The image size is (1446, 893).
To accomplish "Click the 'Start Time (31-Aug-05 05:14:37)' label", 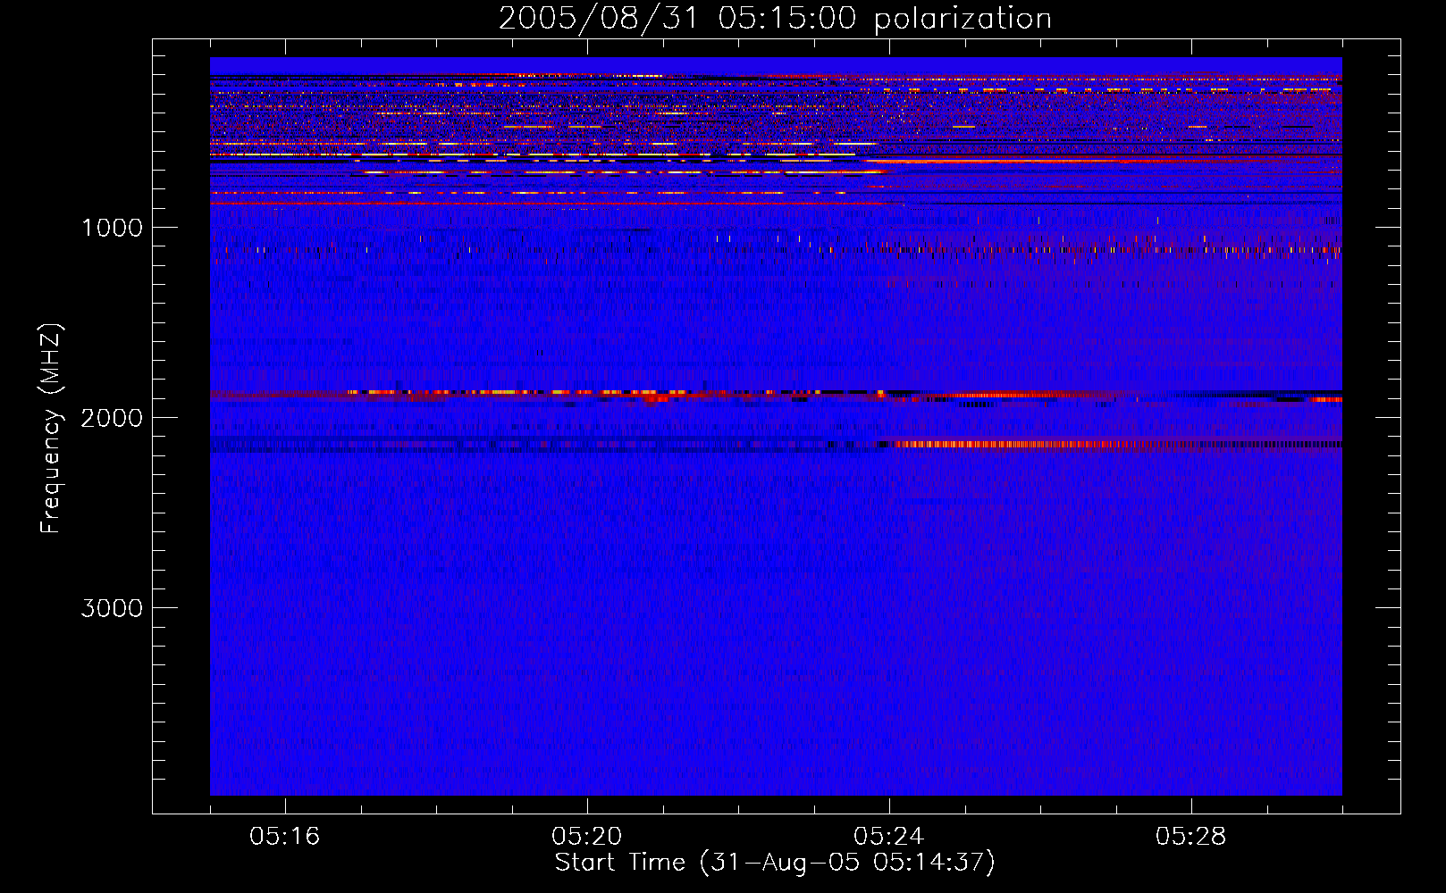I will click(775, 863).
